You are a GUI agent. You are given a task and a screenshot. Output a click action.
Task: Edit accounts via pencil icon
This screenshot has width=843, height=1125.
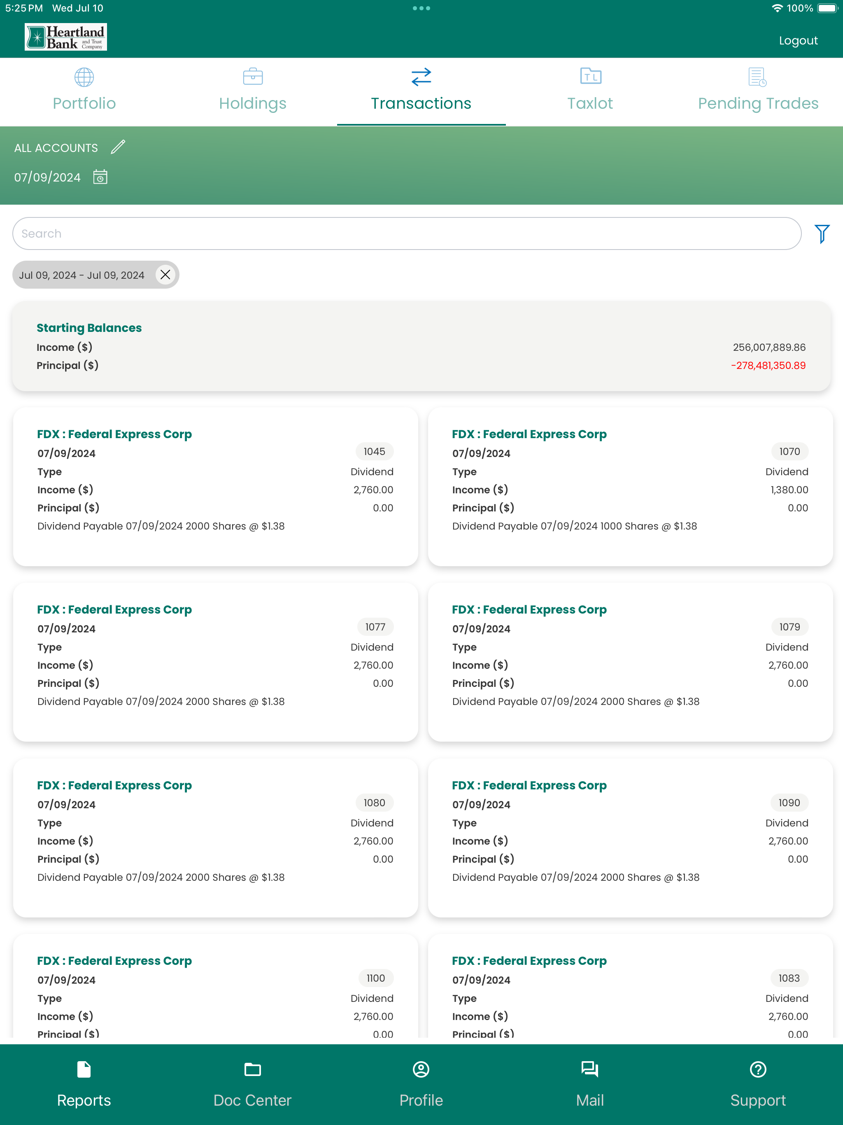point(118,147)
